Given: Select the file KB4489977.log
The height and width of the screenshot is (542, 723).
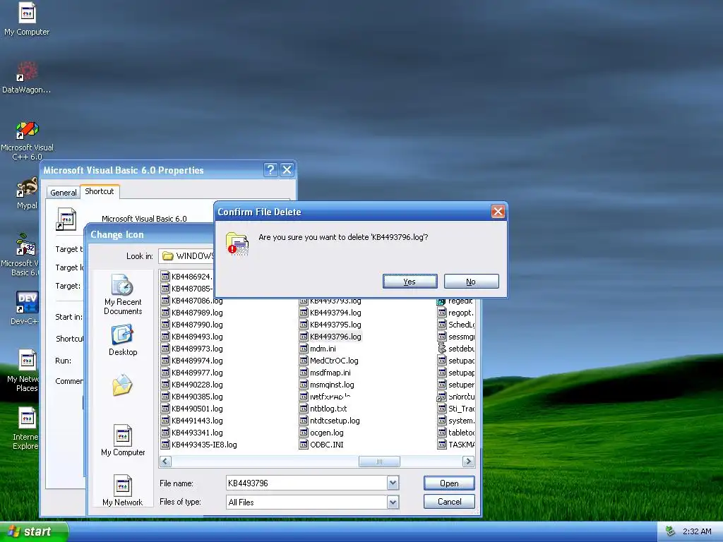Looking at the screenshot, I should (192, 373).
